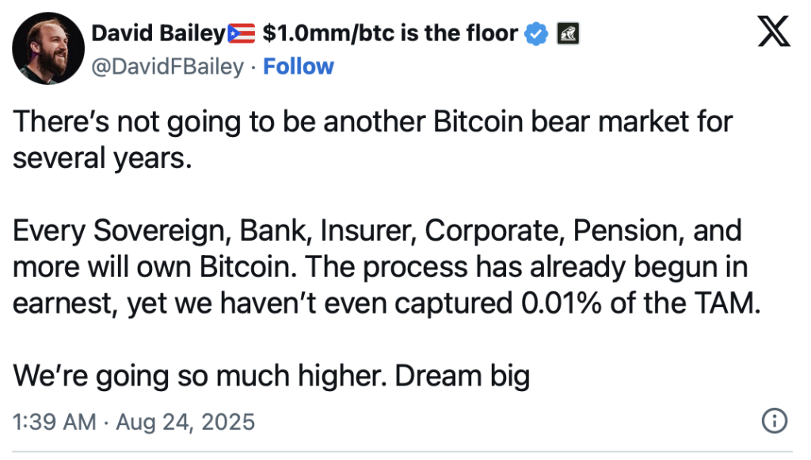
Task: Click "We're going so much higher" text
Action: [x=200, y=376]
